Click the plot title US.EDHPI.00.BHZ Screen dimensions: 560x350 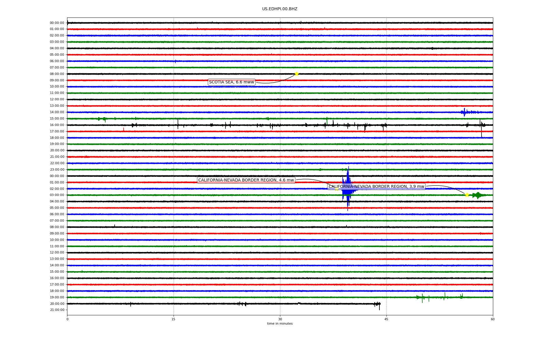coord(280,9)
